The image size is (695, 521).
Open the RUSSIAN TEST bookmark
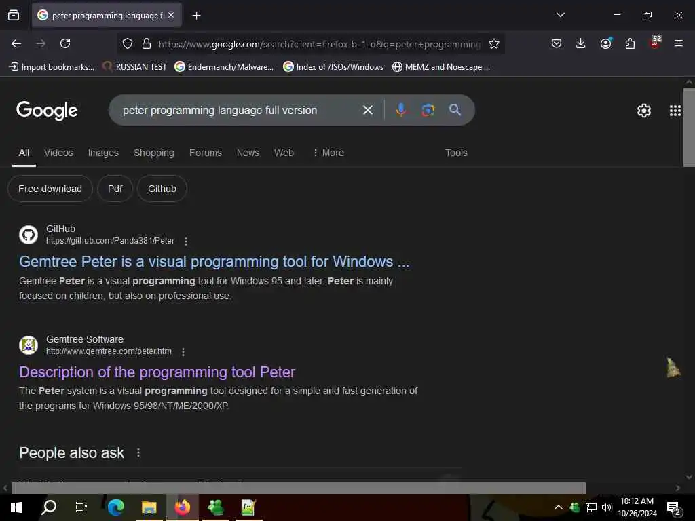134,67
